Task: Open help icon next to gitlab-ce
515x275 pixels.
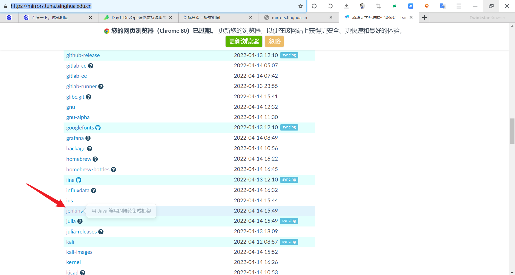Action: click(91, 66)
